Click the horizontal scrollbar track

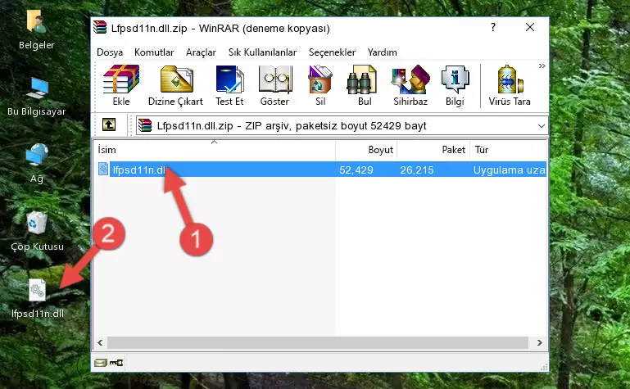click(317, 342)
